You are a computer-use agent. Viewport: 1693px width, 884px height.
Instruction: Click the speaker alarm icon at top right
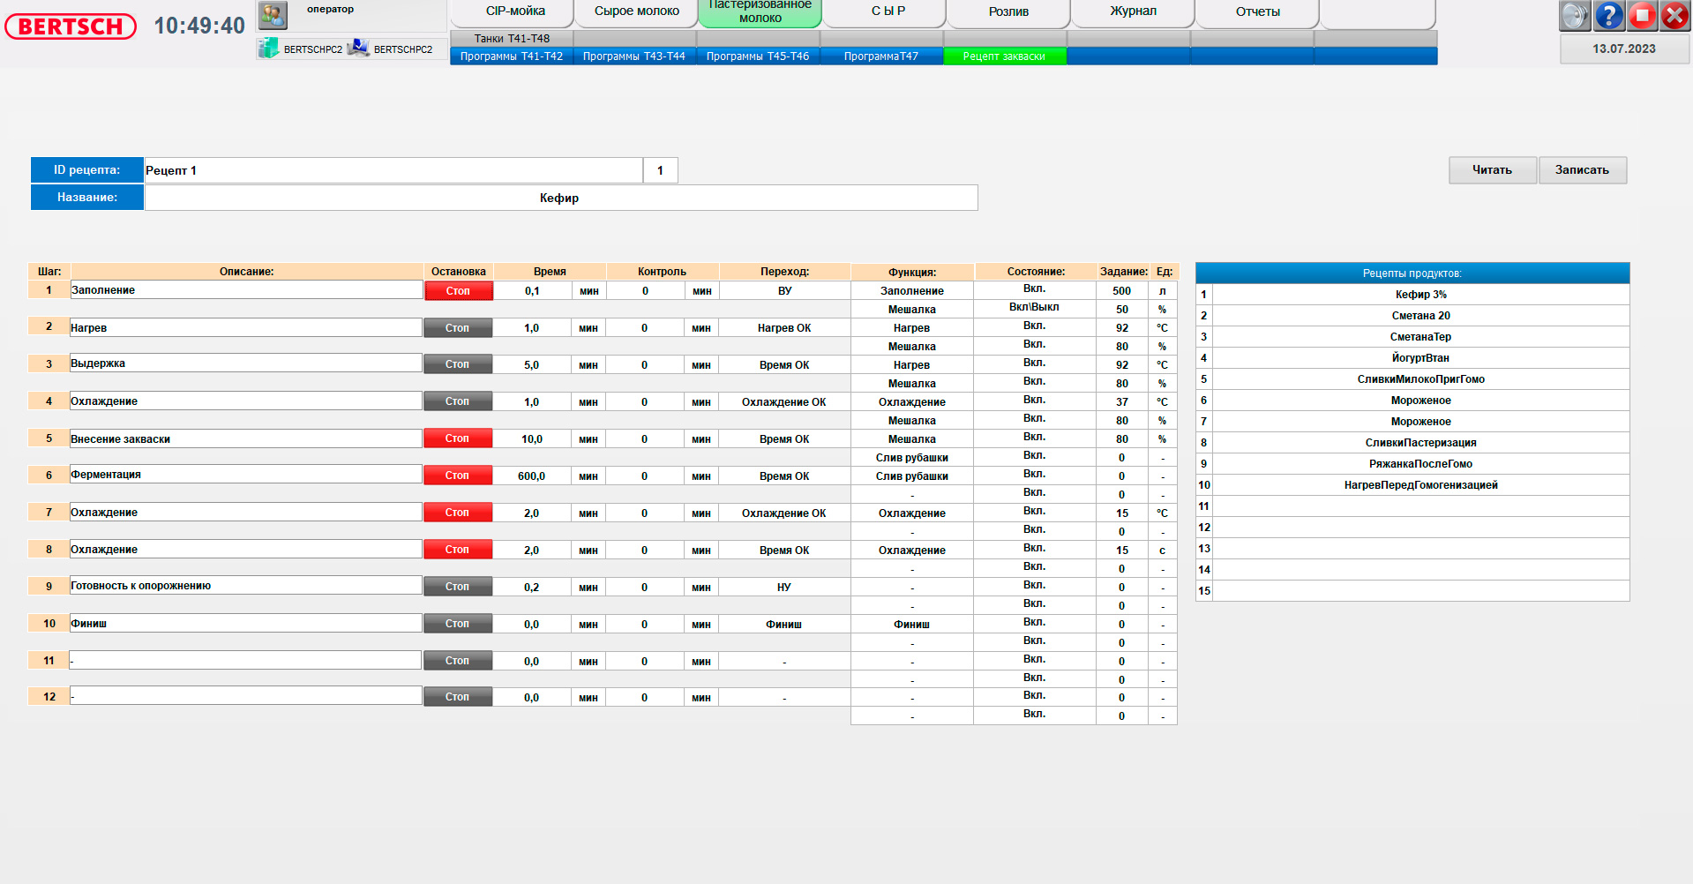tap(1575, 15)
